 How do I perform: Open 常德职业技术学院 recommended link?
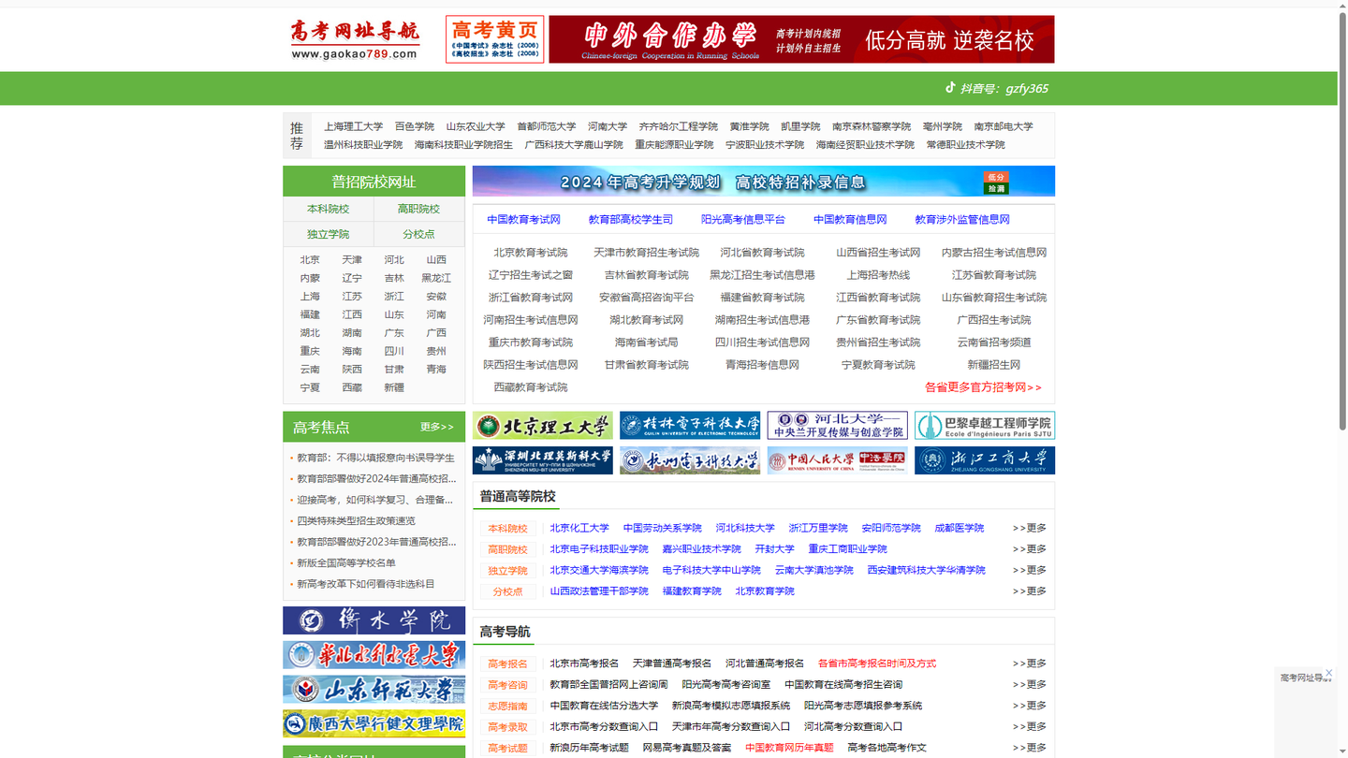coord(965,144)
